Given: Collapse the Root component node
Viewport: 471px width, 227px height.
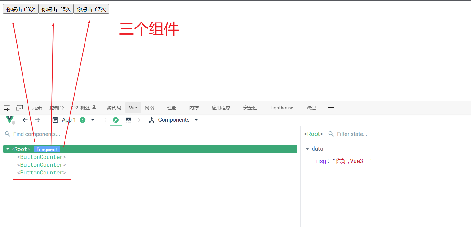Looking at the screenshot, I should coord(8,149).
